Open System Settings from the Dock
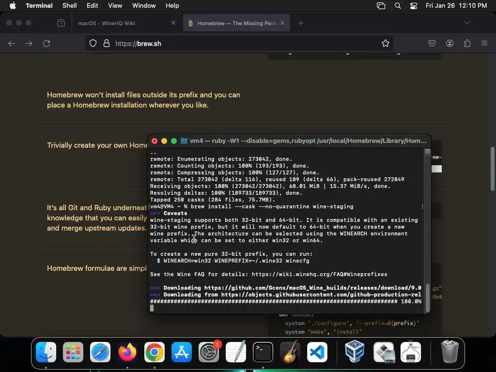496x372 pixels. pos(209,352)
